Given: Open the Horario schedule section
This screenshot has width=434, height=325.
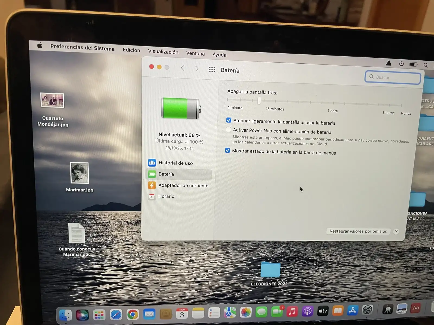Looking at the screenshot, I should (166, 196).
